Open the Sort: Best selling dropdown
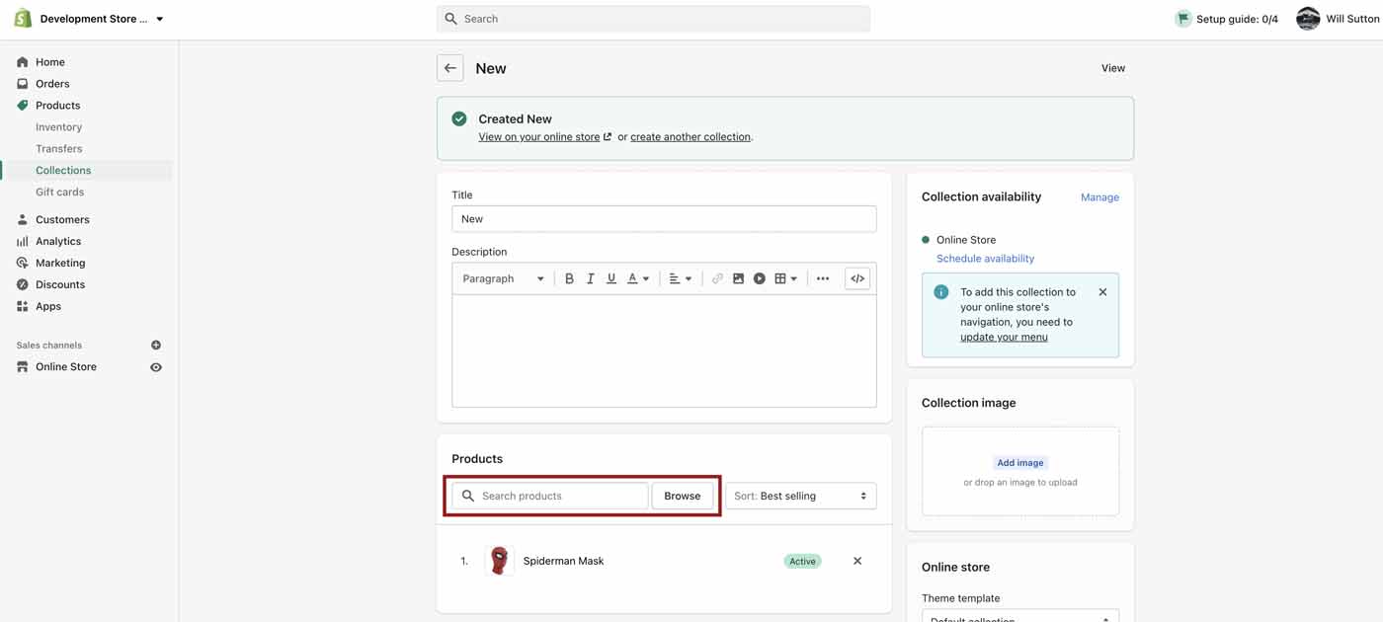 pyautogui.click(x=801, y=496)
